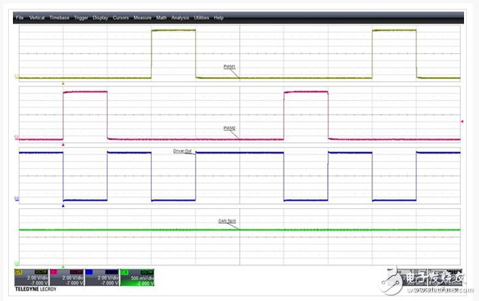
Task: Select the green C4 channel descriptor box
Action: (138, 279)
